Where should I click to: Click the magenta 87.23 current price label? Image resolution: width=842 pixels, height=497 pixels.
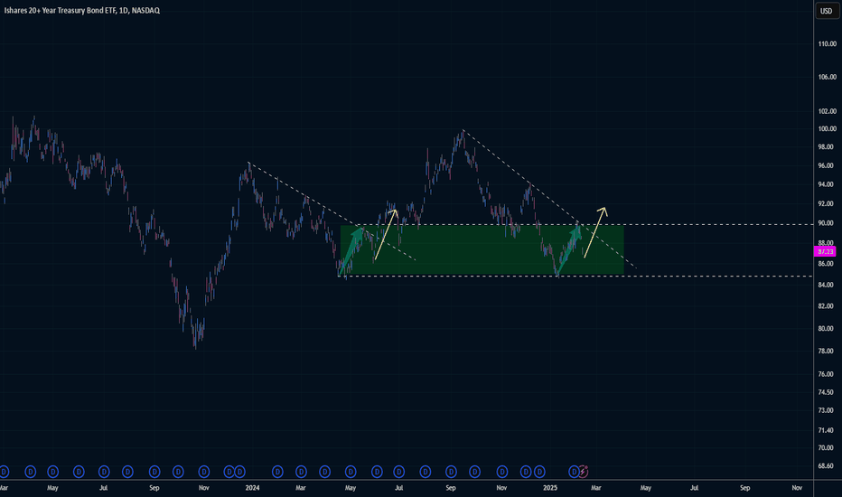click(x=826, y=251)
